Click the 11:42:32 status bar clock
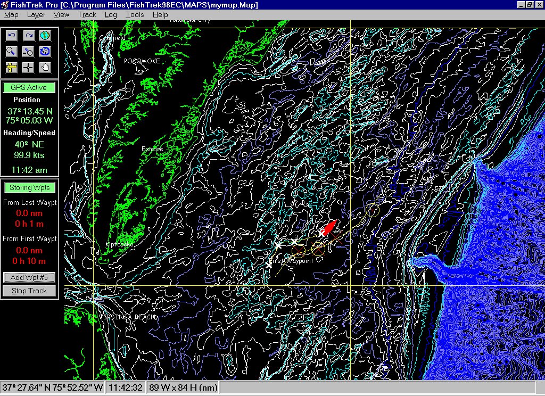This screenshot has width=545, height=396. 126,387
